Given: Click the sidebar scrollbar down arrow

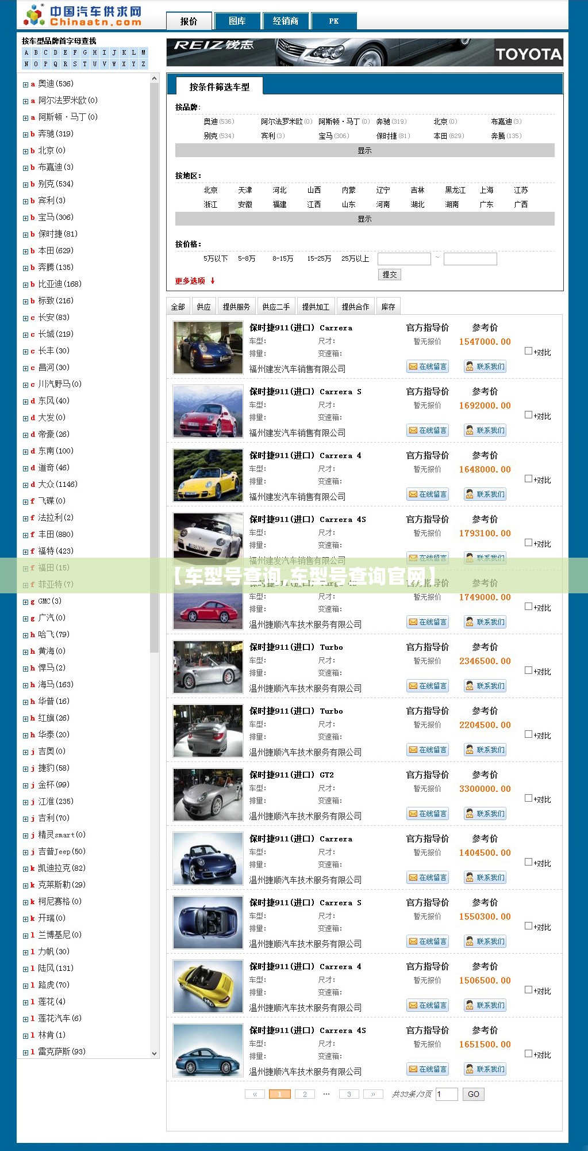Looking at the screenshot, I should (x=154, y=1054).
